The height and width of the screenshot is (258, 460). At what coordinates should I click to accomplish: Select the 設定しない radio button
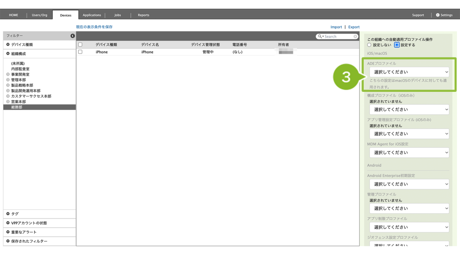point(369,45)
